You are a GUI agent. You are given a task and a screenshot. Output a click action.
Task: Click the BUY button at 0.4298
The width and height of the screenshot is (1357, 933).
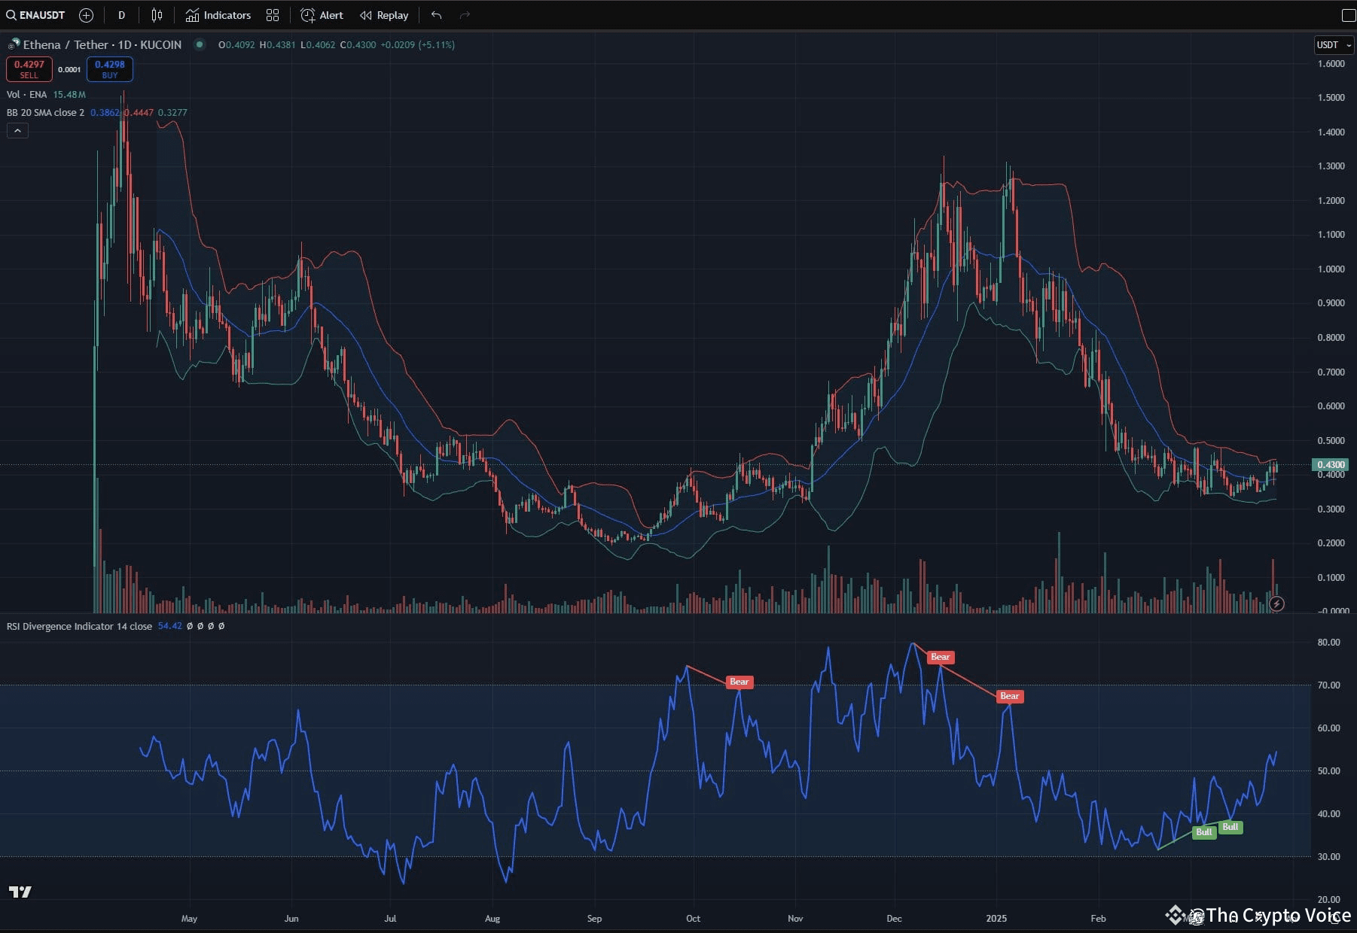click(110, 69)
